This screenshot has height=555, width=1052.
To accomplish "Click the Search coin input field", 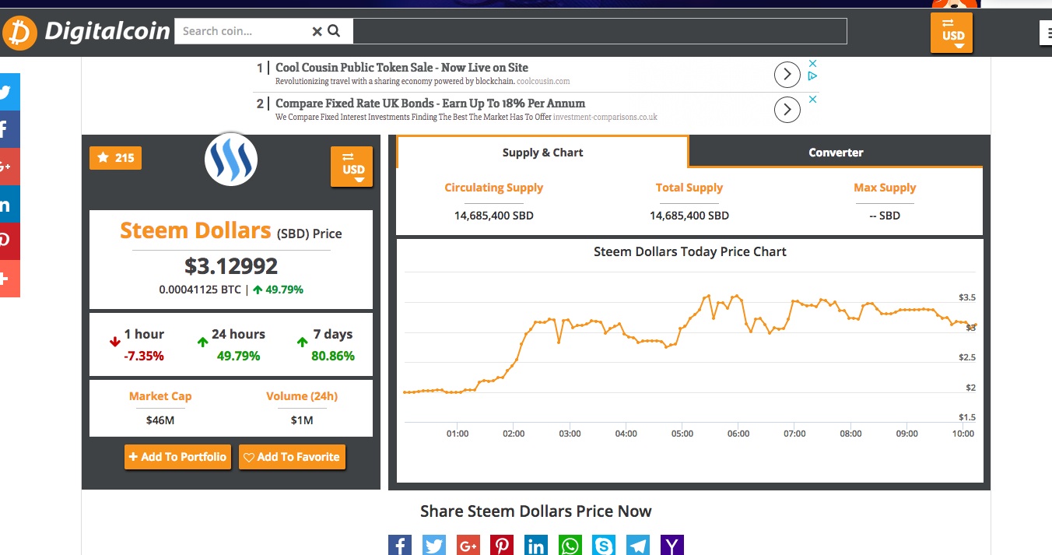I will [x=241, y=31].
